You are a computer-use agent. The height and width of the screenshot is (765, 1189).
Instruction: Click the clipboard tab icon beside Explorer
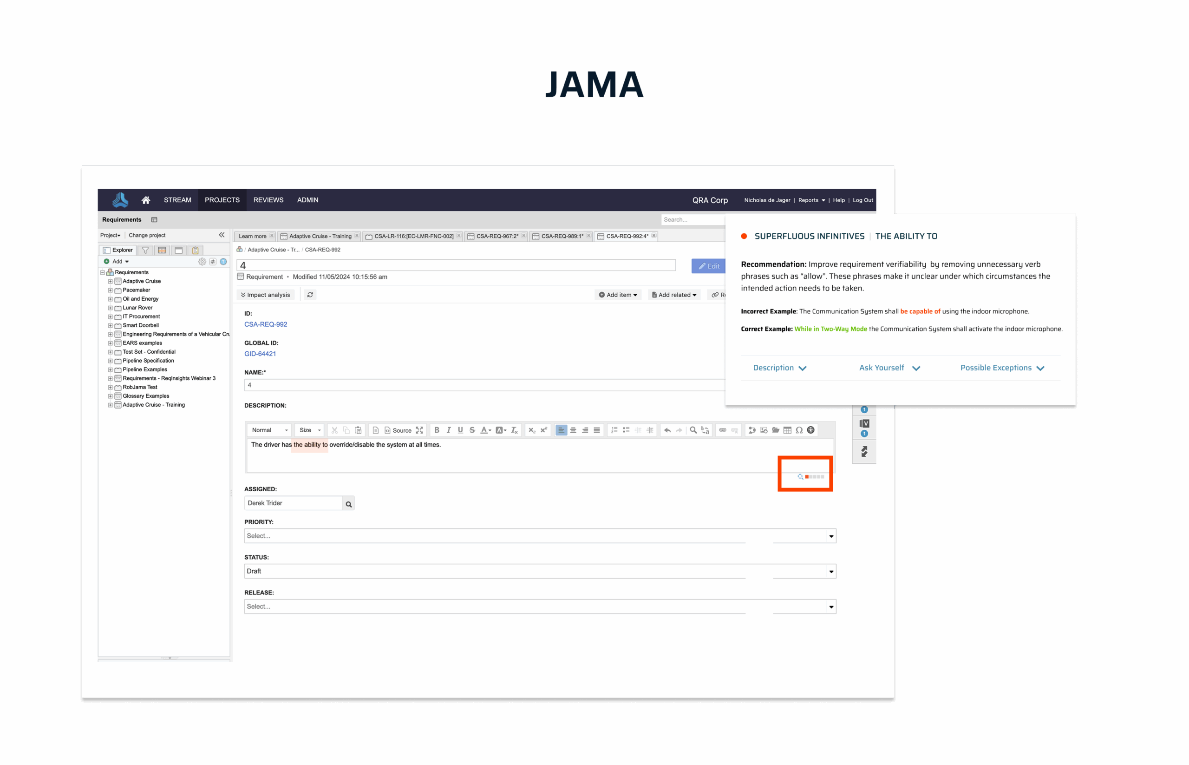[x=196, y=251]
